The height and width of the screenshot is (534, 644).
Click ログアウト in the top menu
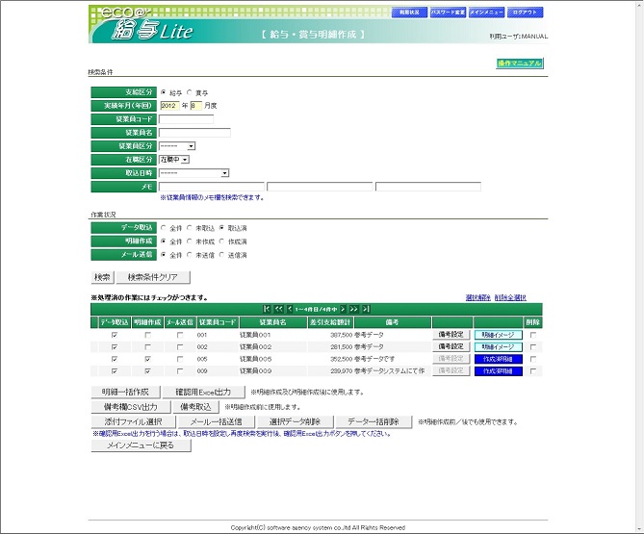tap(526, 13)
